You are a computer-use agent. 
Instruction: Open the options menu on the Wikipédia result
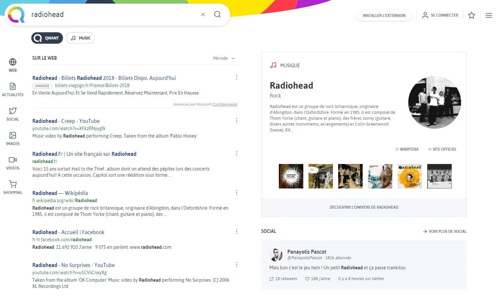point(236,192)
